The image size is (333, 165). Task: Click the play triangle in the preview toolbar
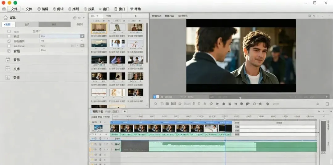point(217,104)
